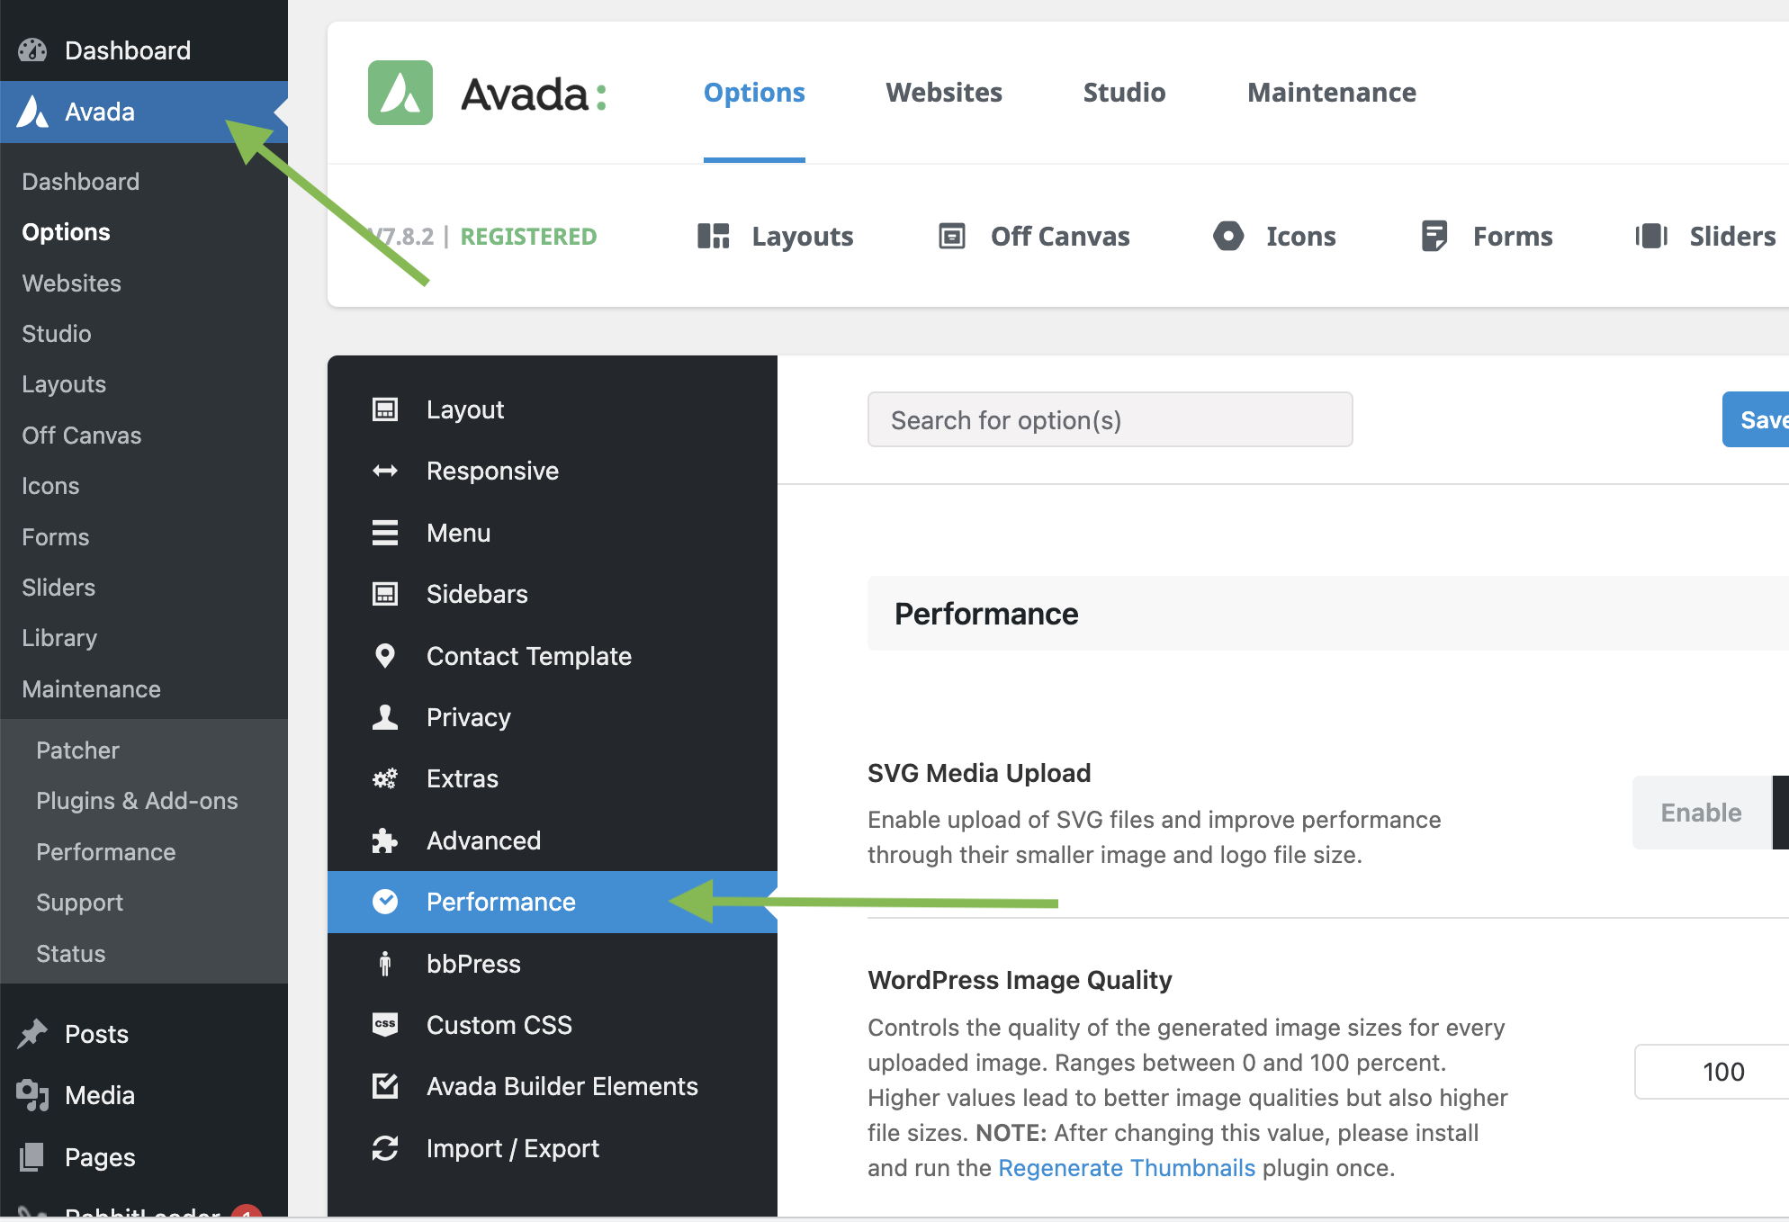
Task: Enable SVG Media Upload
Action: [1700, 812]
